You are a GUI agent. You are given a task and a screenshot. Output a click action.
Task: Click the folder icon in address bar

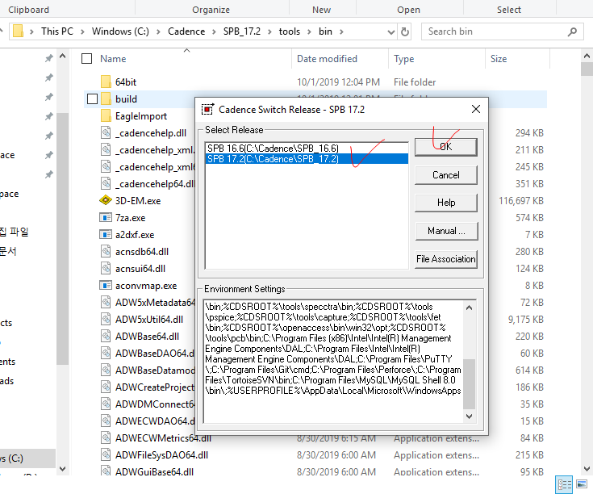(x=18, y=31)
